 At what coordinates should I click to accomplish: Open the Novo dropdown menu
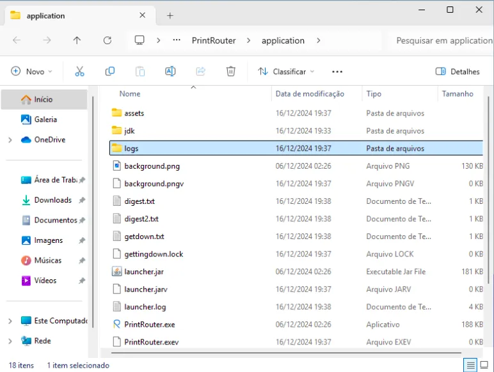click(x=32, y=72)
